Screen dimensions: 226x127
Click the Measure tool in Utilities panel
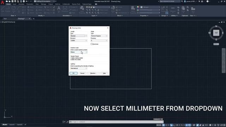(173, 9)
